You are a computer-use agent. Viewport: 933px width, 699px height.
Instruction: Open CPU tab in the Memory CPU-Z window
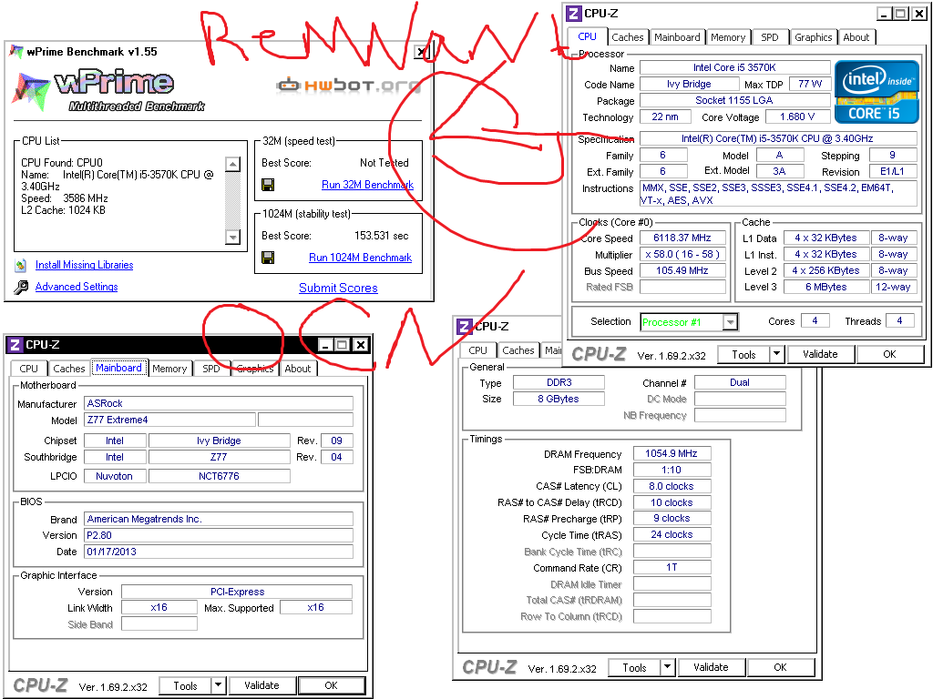pos(477,350)
